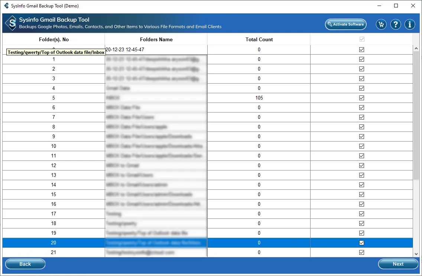Go Back to previous screen
Viewport: 422px width, 276px height.
pyautogui.click(x=25, y=264)
